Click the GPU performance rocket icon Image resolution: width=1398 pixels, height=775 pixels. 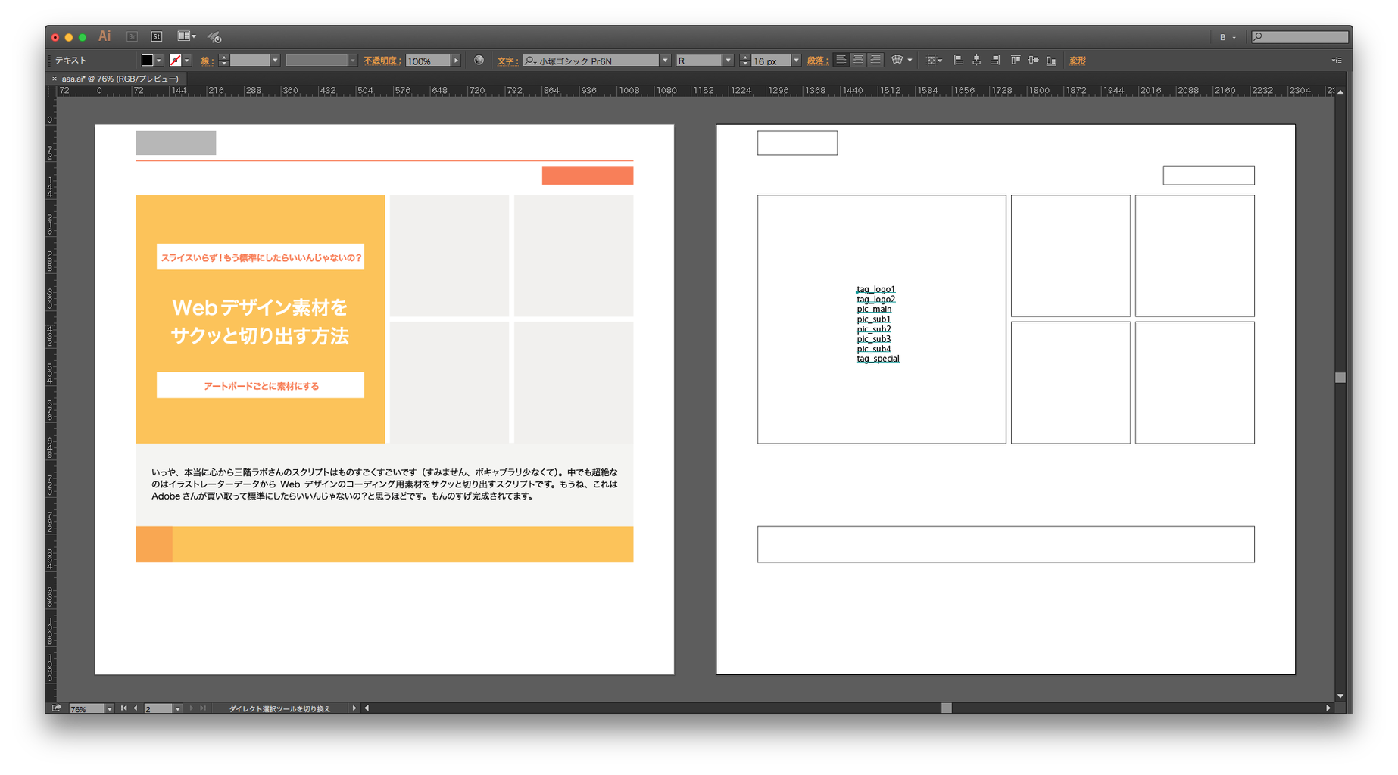click(x=215, y=36)
